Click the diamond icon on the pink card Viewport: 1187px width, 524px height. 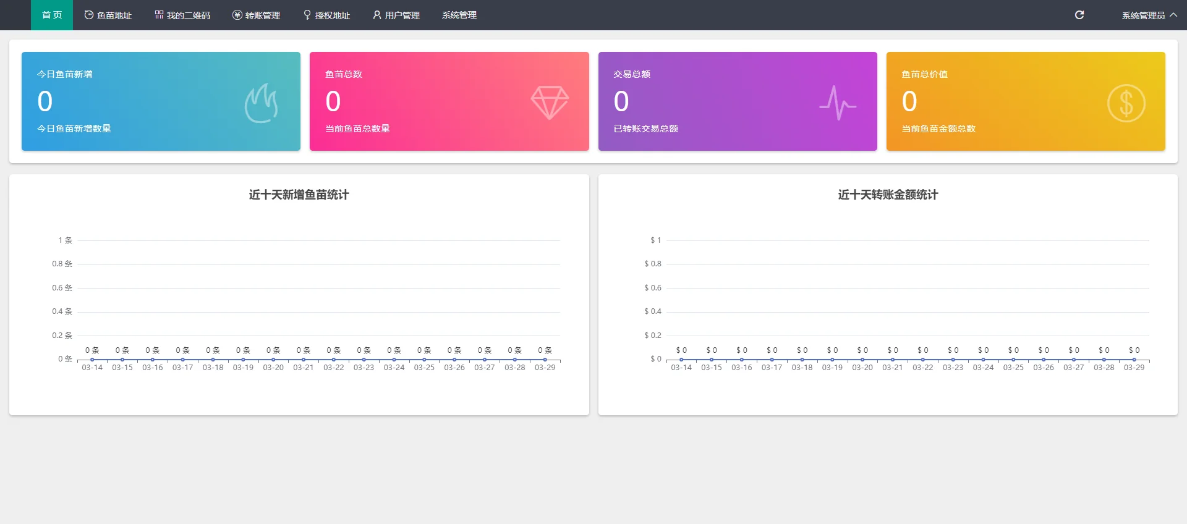(x=550, y=103)
